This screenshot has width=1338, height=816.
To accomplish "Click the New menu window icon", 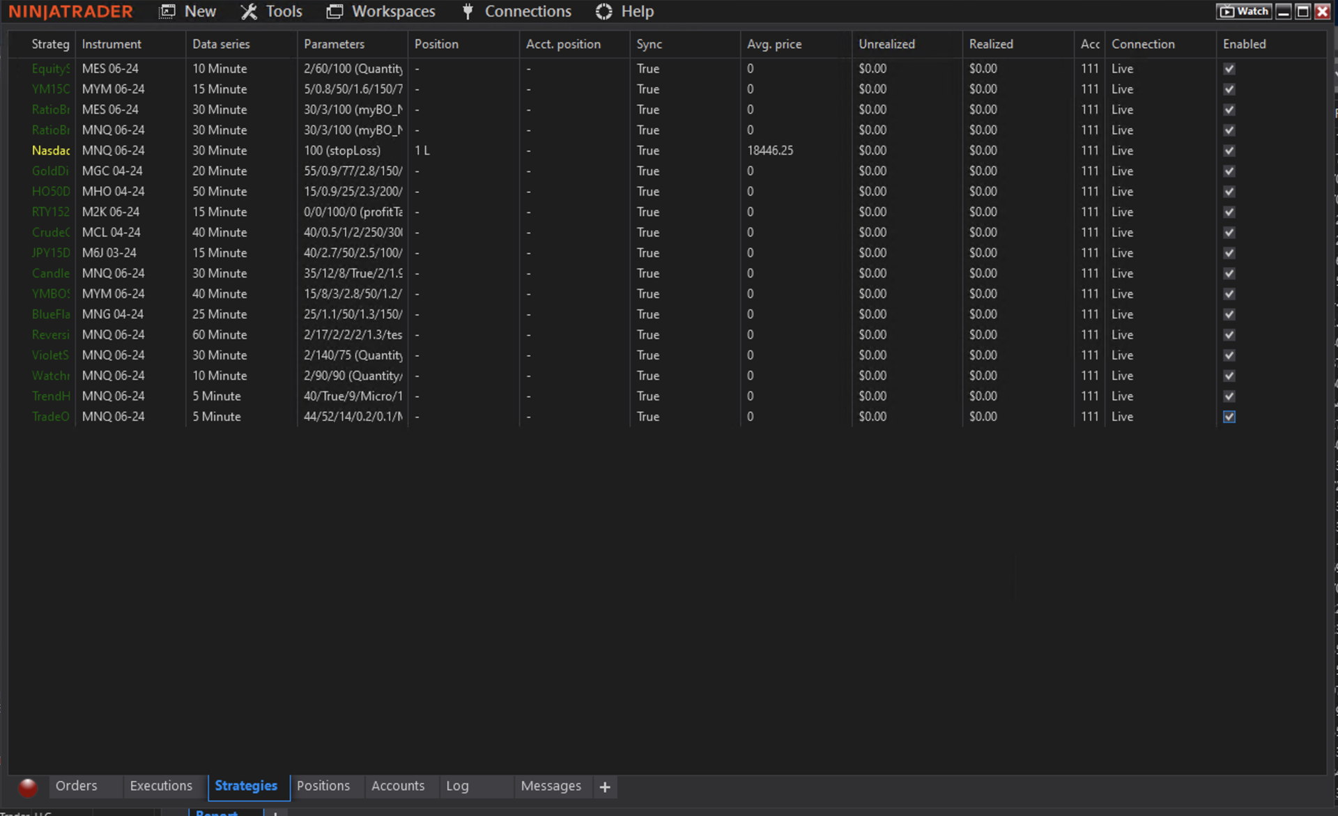I will [167, 11].
